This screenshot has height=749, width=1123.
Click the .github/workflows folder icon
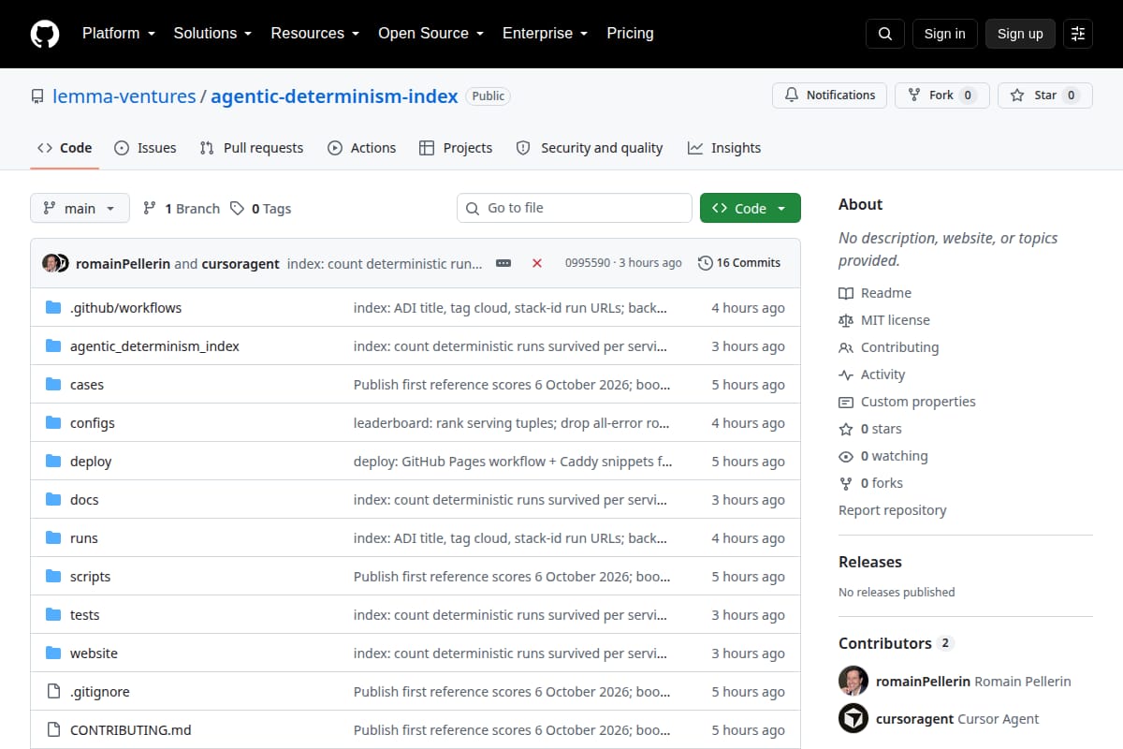[53, 307]
